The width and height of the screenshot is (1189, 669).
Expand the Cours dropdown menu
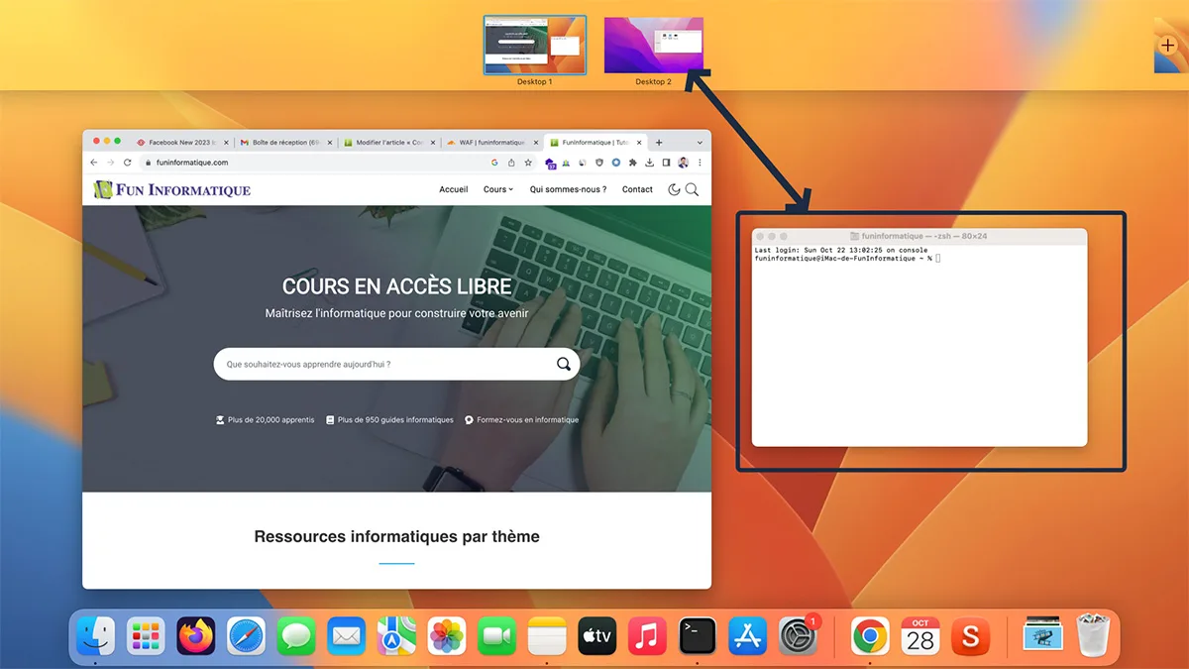498,189
